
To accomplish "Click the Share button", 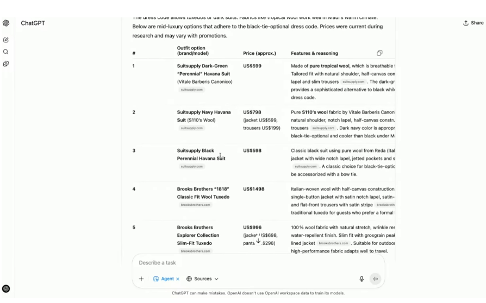I will pyautogui.click(x=473, y=23).
